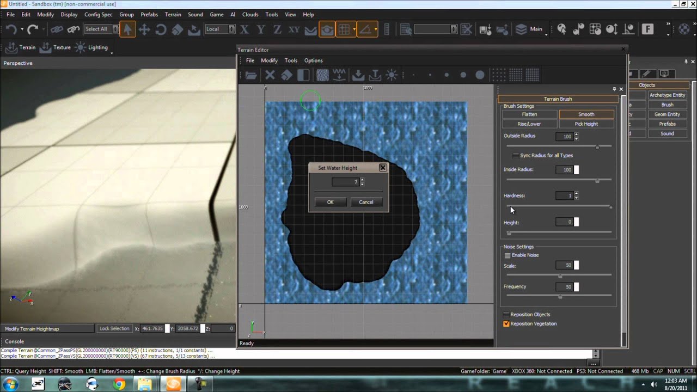Open the Prefabs menu
Viewport: 697px width, 392px height.
[x=149, y=15]
